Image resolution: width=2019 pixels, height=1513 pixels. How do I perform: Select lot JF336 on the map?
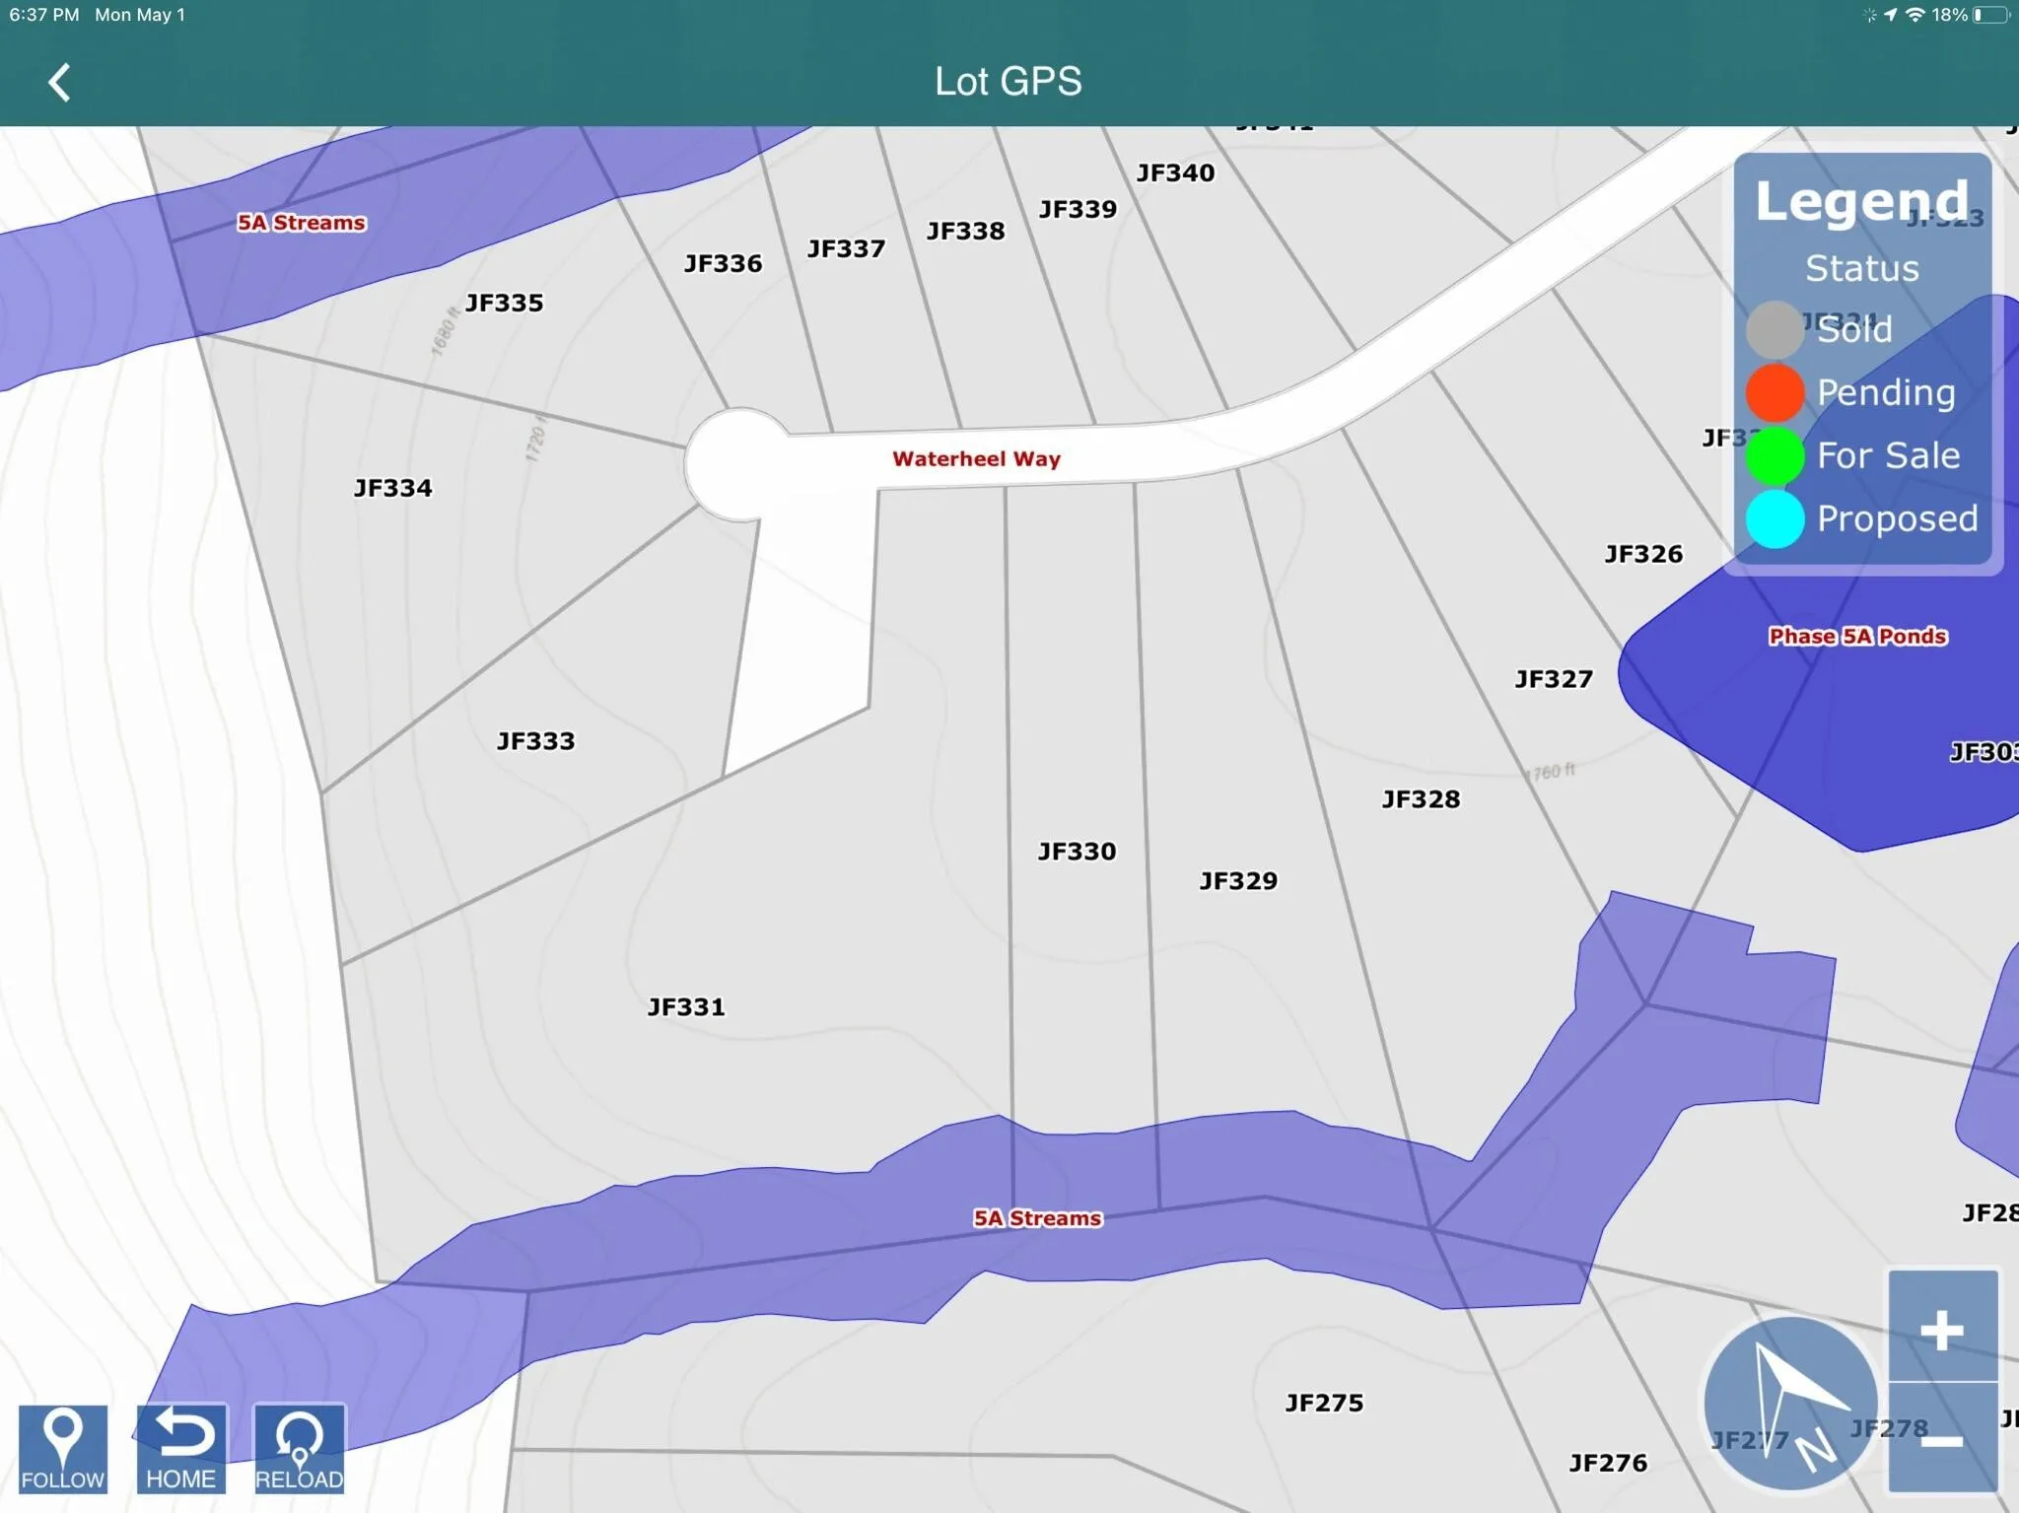(723, 262)
